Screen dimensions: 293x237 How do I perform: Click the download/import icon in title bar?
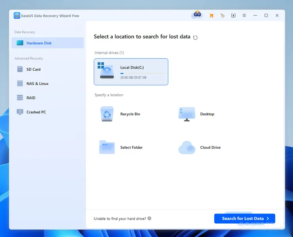233,15
